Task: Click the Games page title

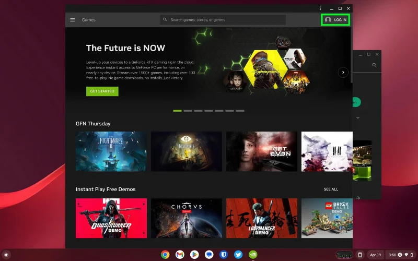Action: [x=88, y=20]
